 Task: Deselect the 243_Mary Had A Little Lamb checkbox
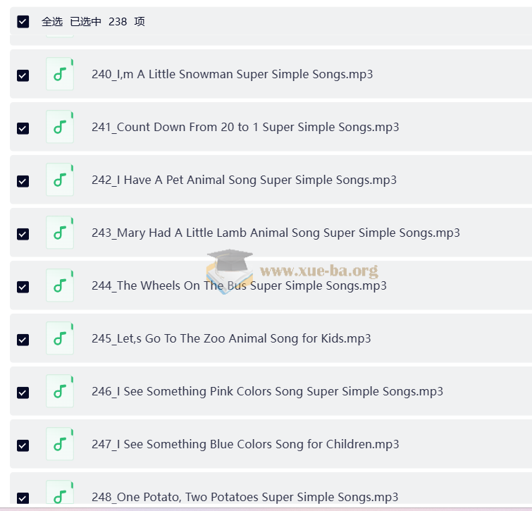click(x=23, y=234)
